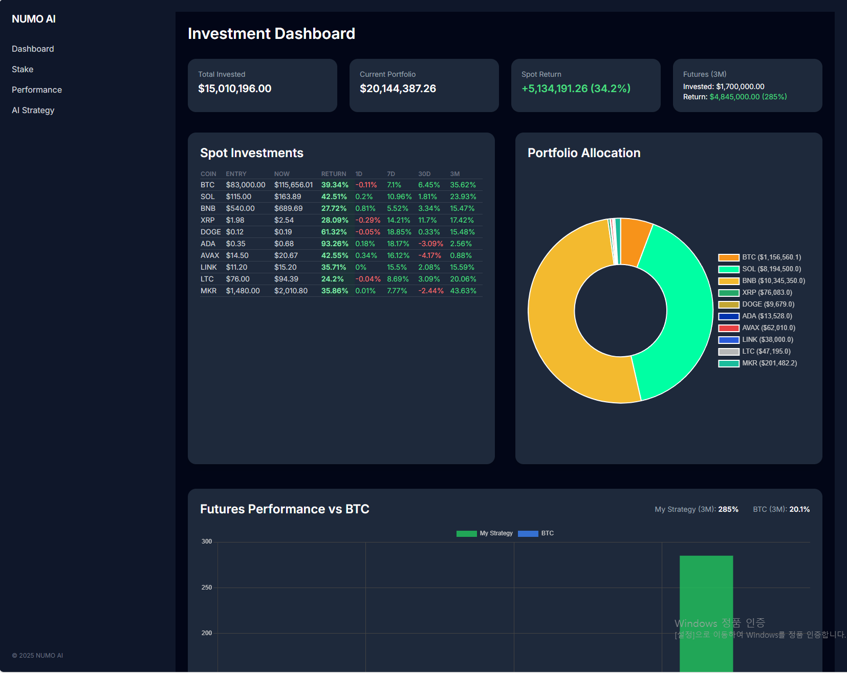Click BTC current price $115,656.01

pos(293,185)
